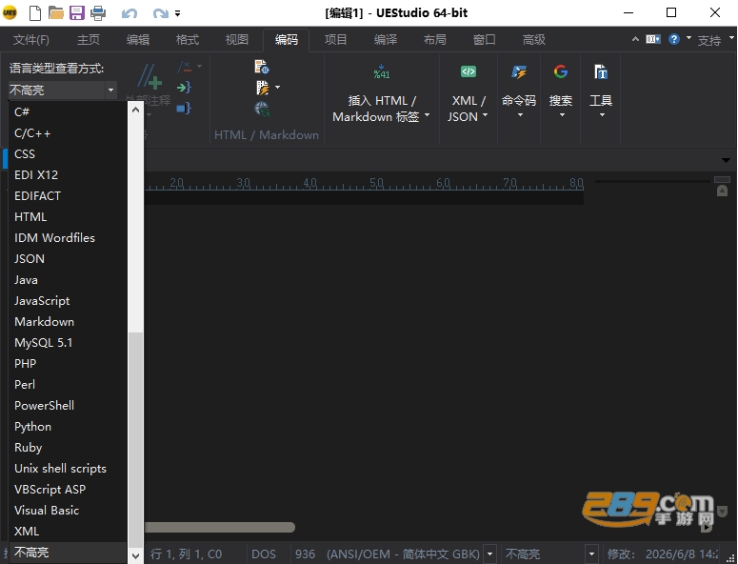This screenshot has height=564, width=738.
Task: Click the blue block brace icon
Action: click(184, 109)
